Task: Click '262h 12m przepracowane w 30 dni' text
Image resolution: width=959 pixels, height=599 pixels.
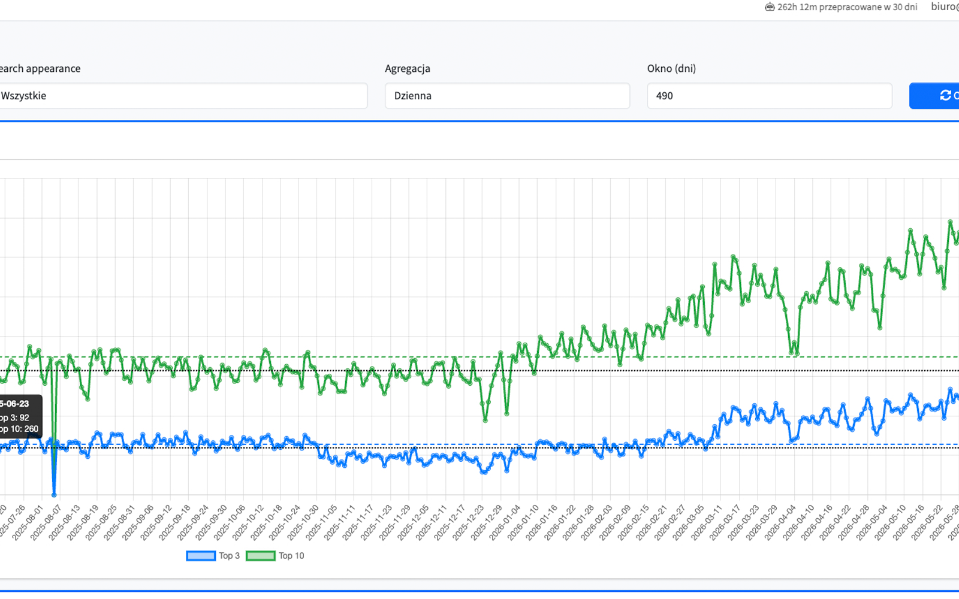Action: tap(848, 7)
